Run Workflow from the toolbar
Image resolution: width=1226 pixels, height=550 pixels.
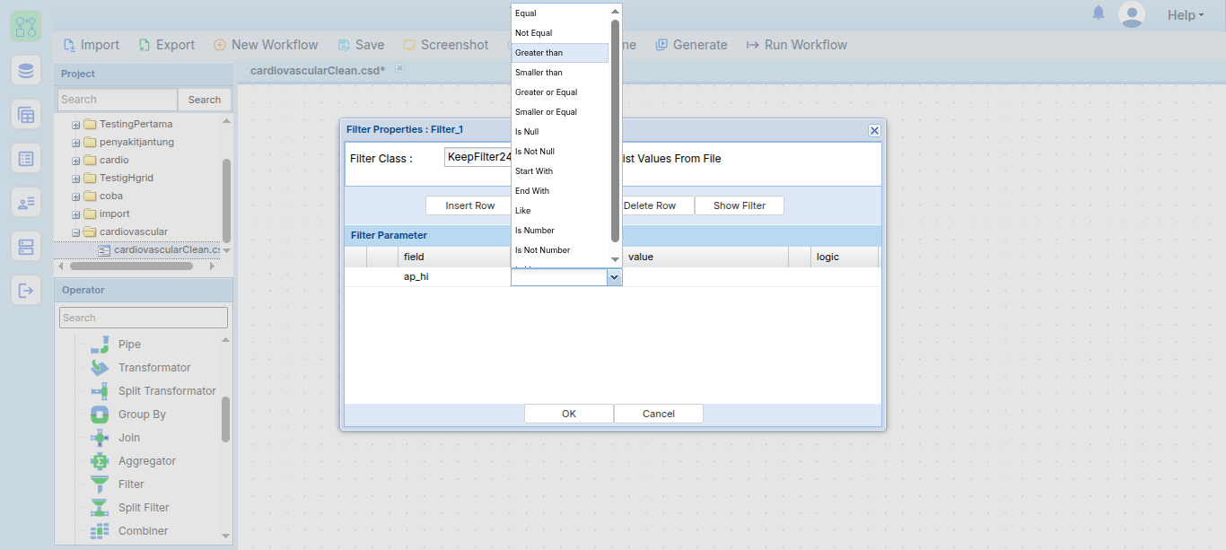(x=796, y=45)
